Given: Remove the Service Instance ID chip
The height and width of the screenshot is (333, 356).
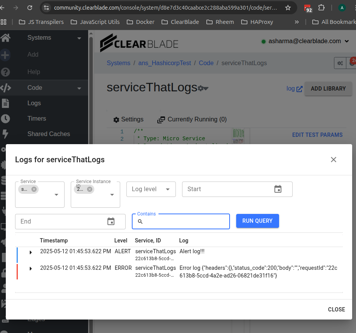Looking at the screenshot, I should pyautogui.click(x=90, y=189).
